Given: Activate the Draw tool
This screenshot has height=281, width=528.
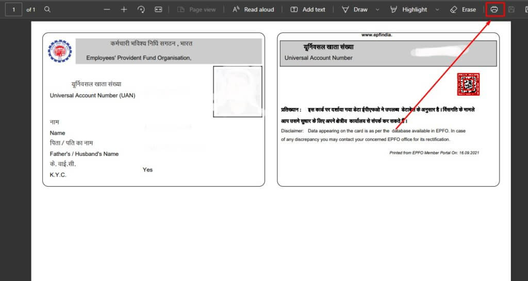Looking at the screenshot, I should point(355,9).
